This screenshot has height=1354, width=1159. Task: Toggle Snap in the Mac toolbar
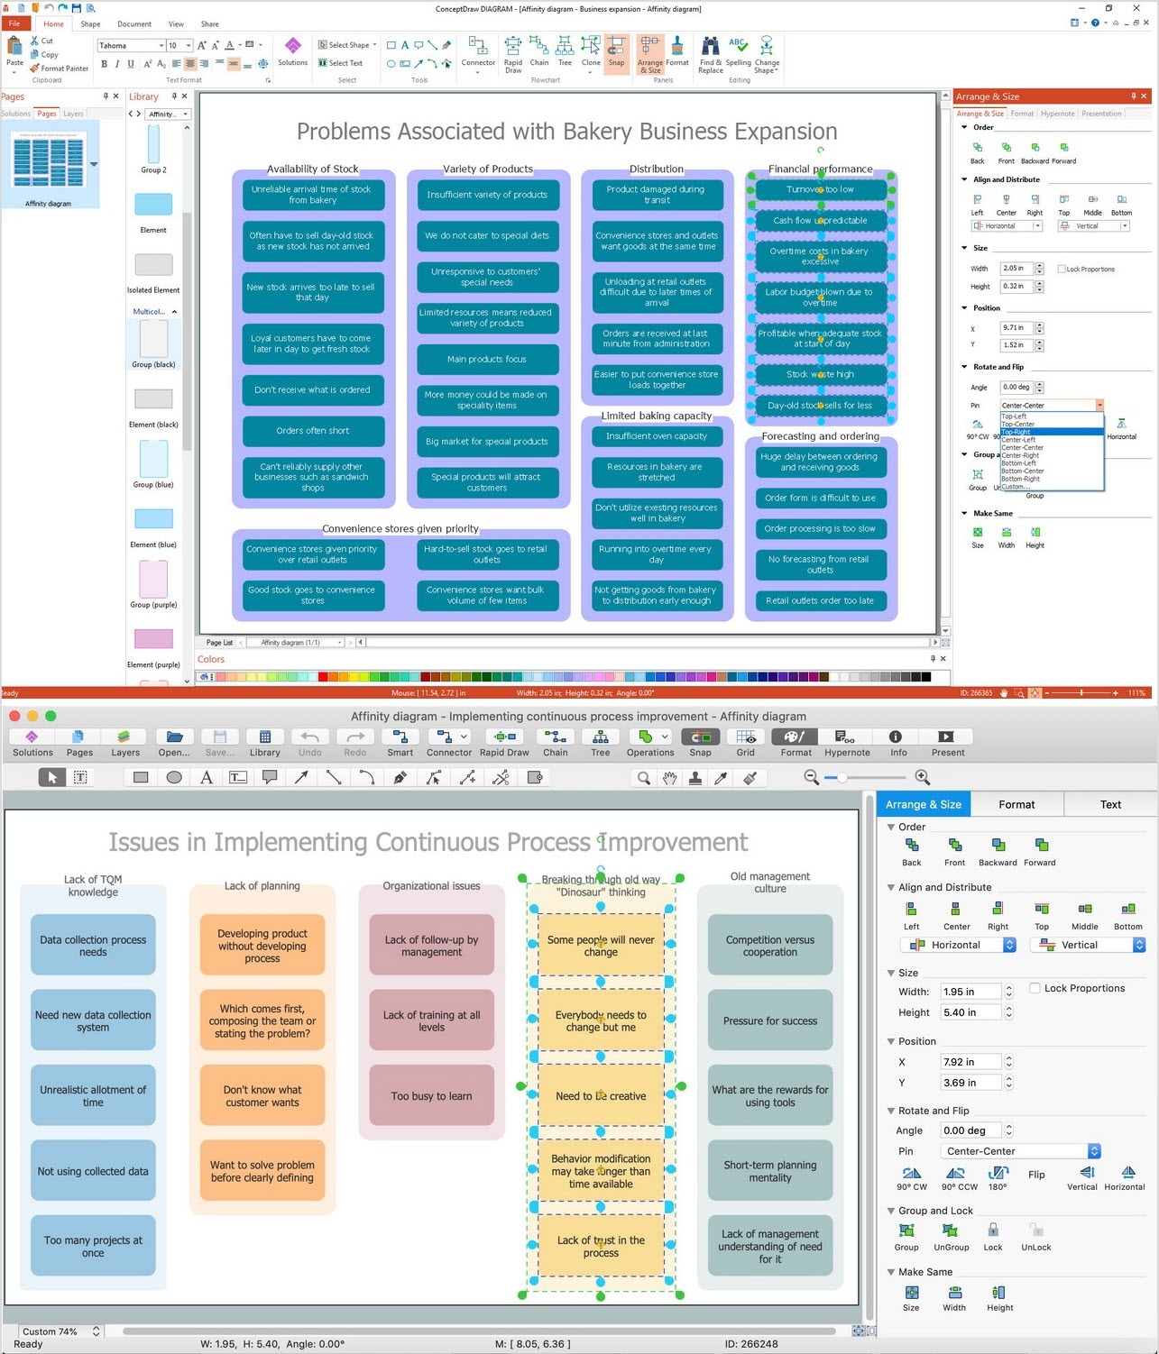click(x=700, y=739)
